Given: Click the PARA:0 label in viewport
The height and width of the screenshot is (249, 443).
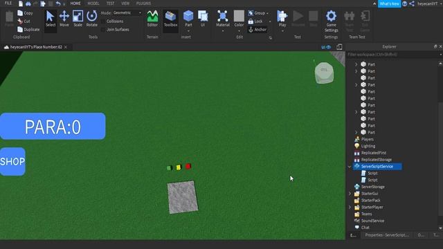Looking at the screenshot, I should point(53,126).
